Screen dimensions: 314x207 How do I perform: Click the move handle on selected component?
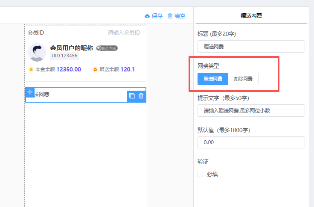tap(30, 92)
